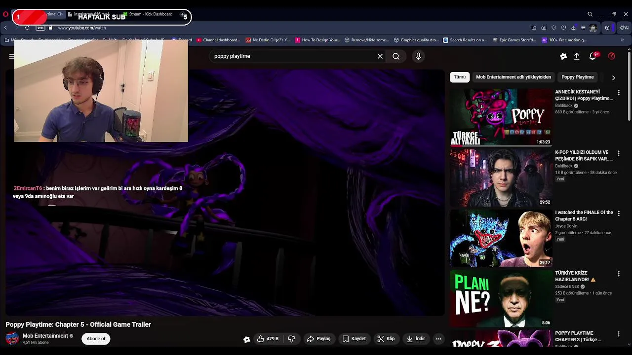This screenshot has width=632, height=355.
Task: Dislike the Poppy Playtime trailer
Action: [x=291, y=339]
